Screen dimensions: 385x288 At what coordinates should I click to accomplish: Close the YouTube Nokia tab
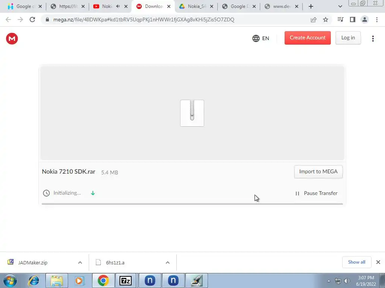pyautogui.click(x=126, y=7)
